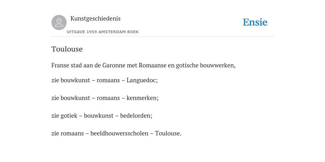Click the word 'bouwwerken' ending the description
Screen dimensions: 325x162
tap(218, 65)
